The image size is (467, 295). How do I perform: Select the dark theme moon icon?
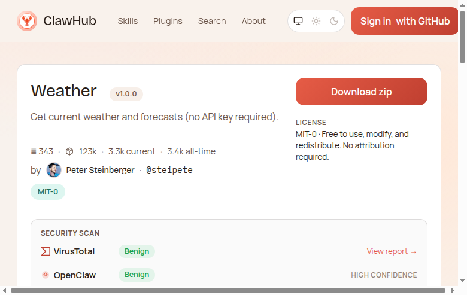tap(334, 21)
